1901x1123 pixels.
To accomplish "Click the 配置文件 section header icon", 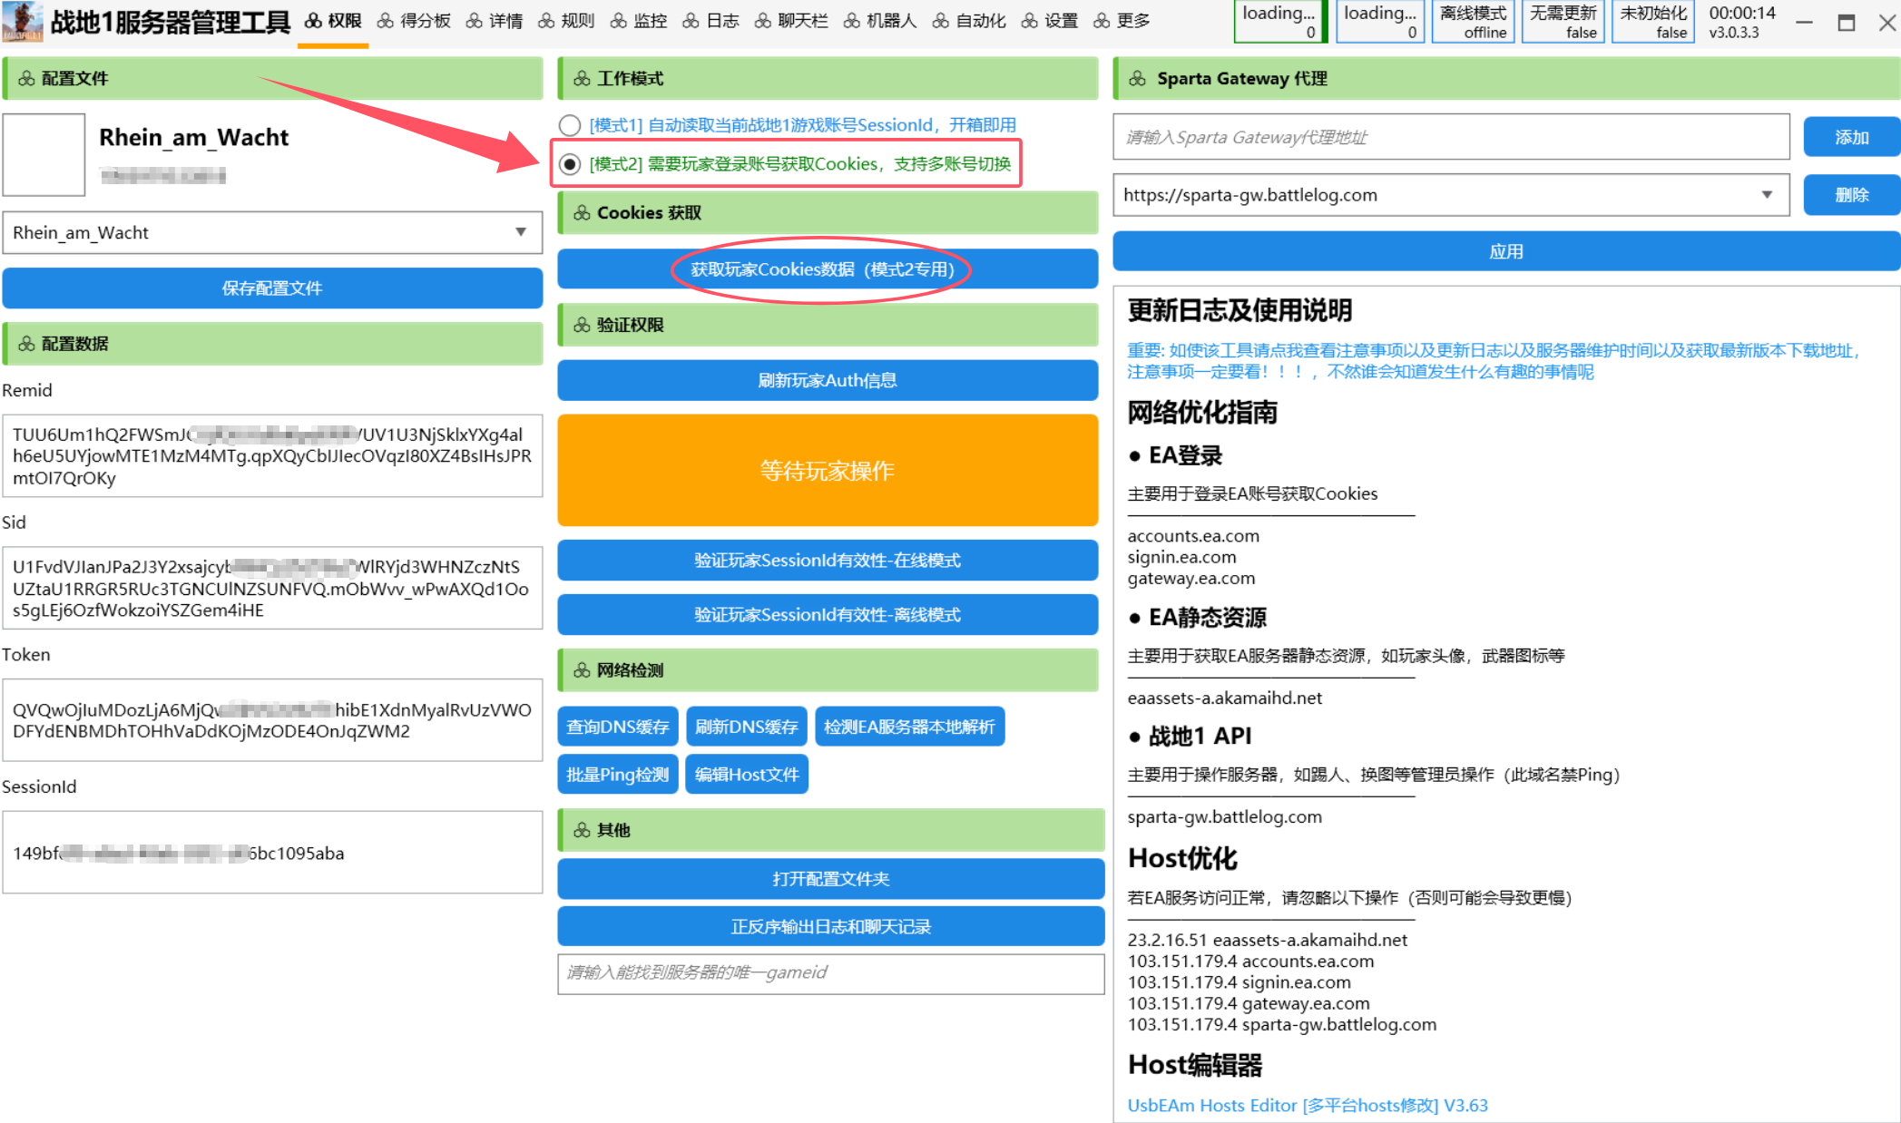I will tap(26, 79).
